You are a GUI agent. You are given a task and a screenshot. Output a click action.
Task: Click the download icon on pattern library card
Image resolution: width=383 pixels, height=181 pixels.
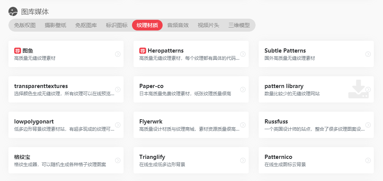coord(359,89)
